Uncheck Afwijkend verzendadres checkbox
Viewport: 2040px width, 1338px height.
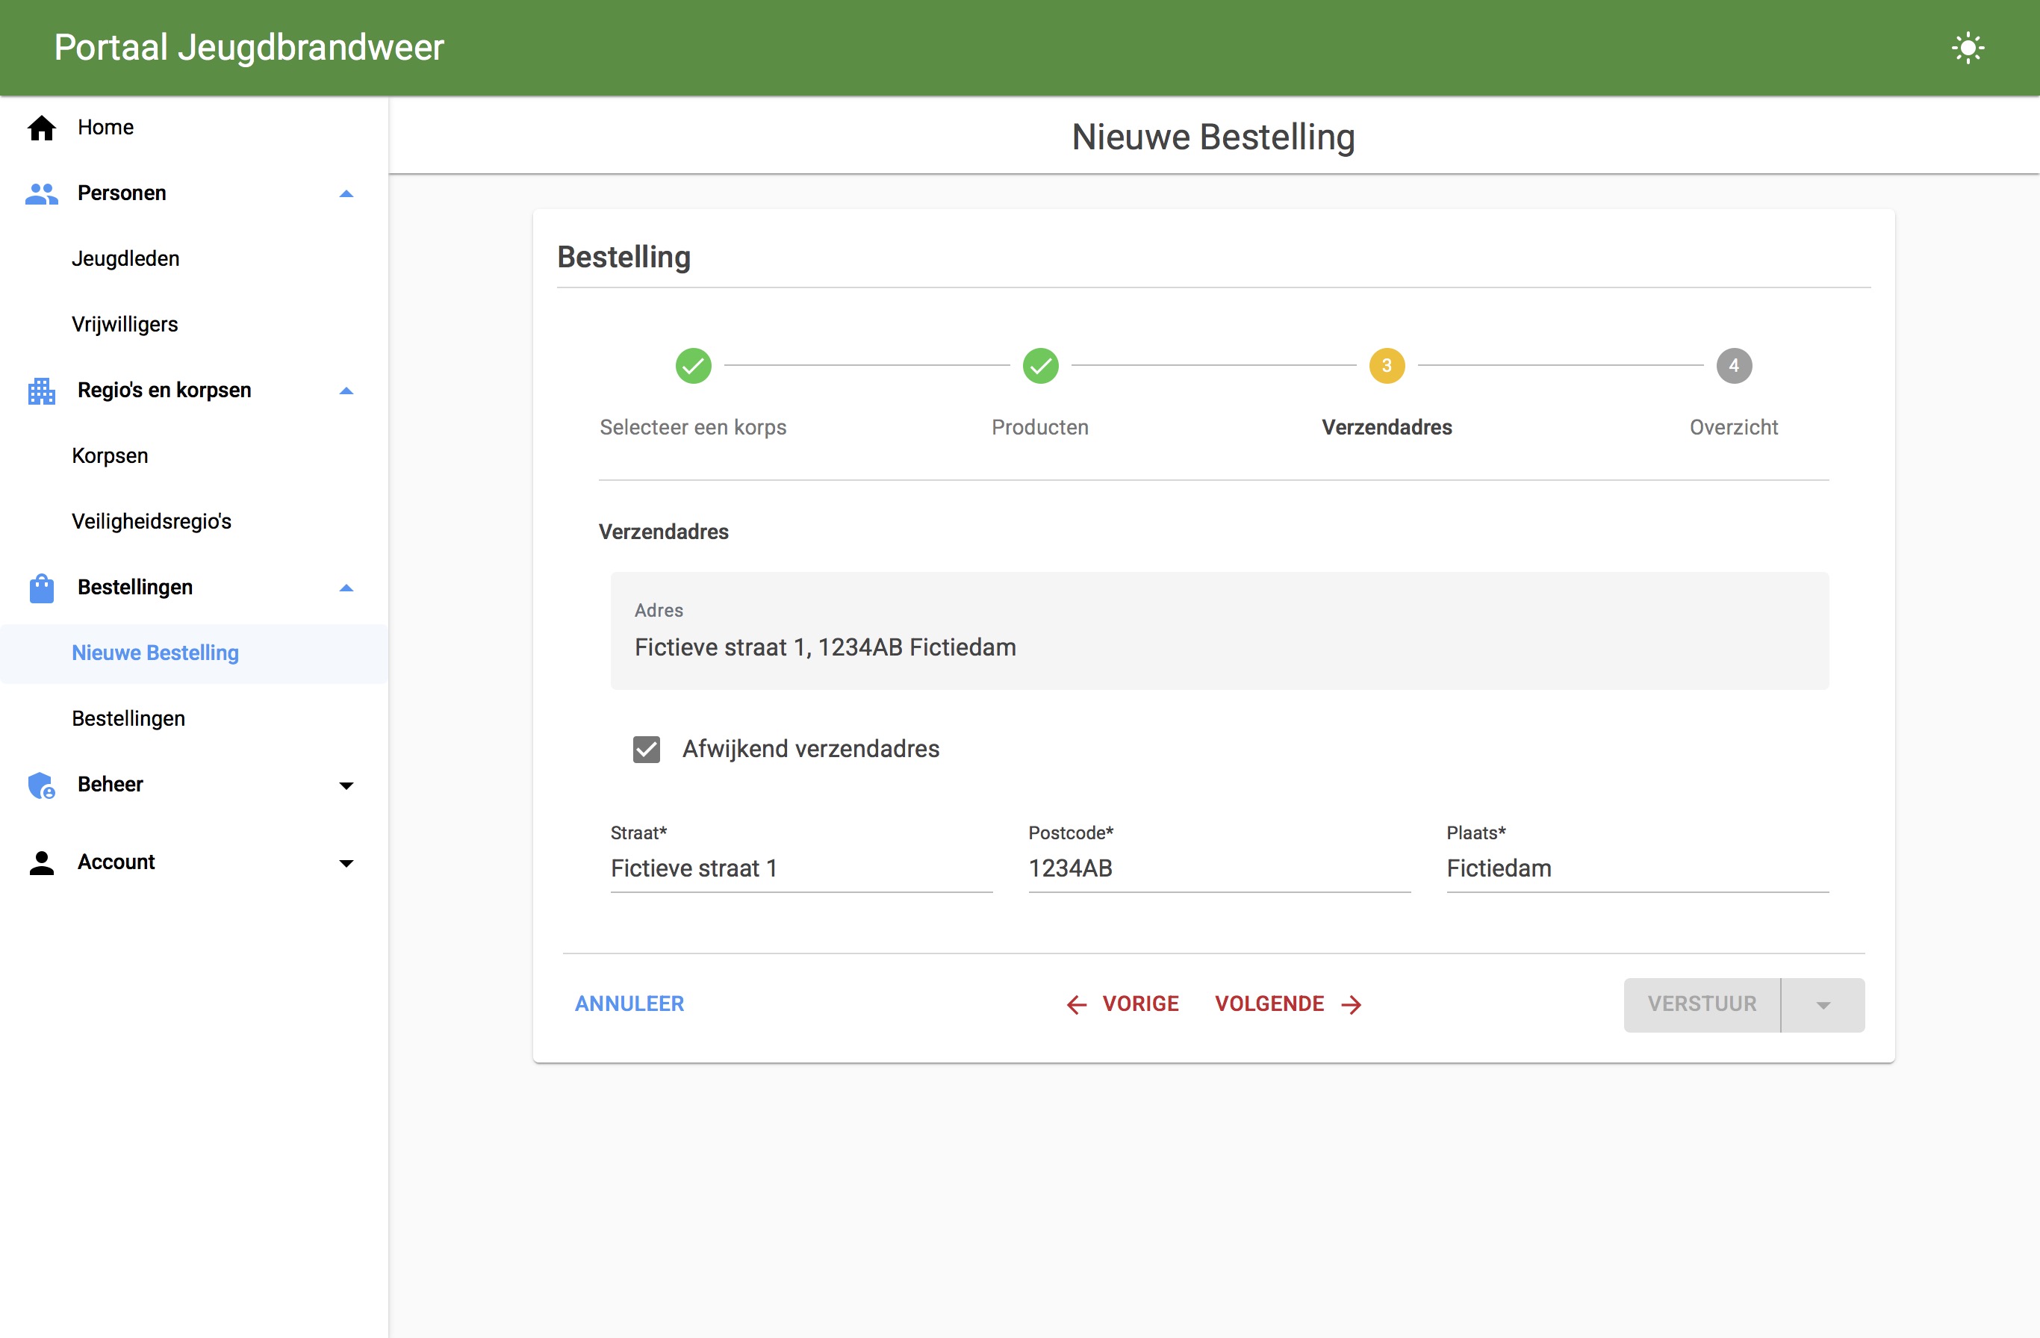647,749
